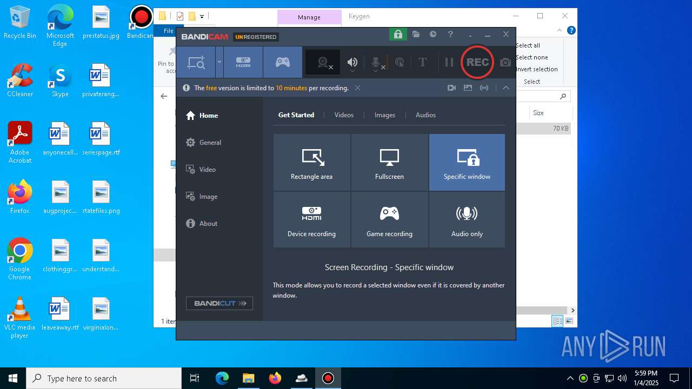Click taskbar search box
The height and width of the screenshot is (389, 692).
(104, 378)
